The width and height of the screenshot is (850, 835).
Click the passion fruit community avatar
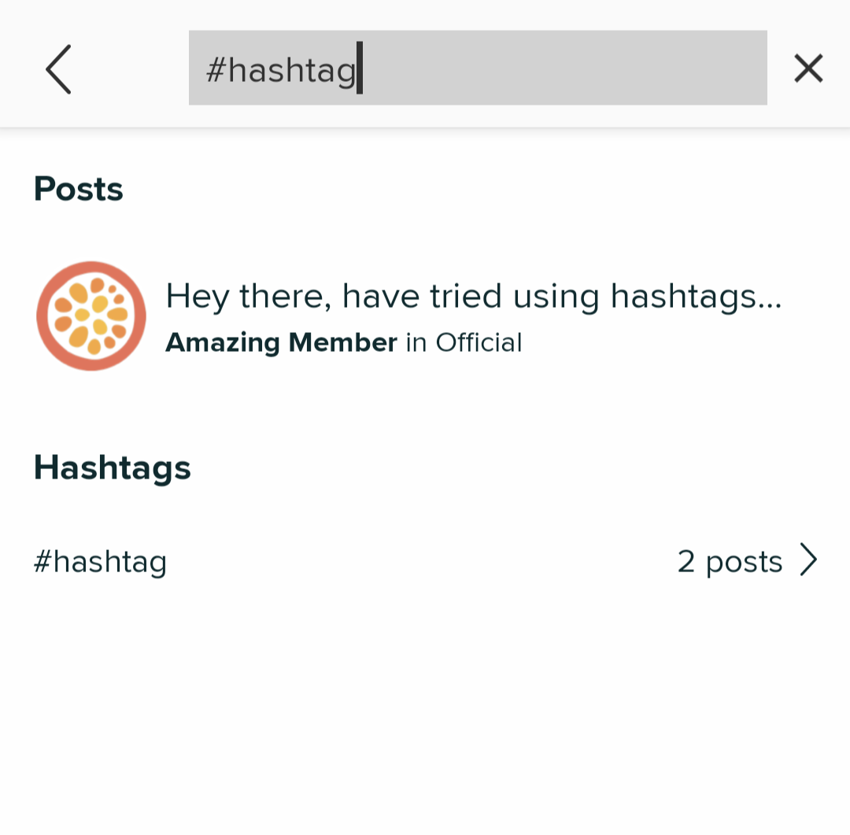pyautogui.click(x=91, y=316)
